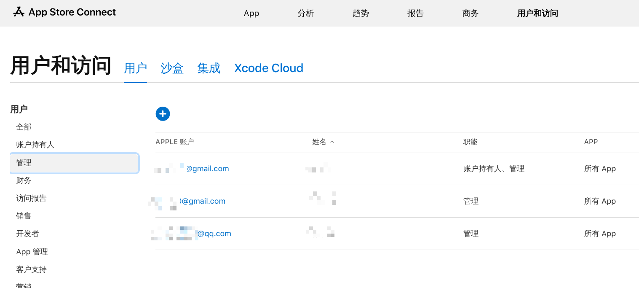Switch to the 用户 tab
The height and width of the screenshot is (288, 639).
[x=135, y=68]
